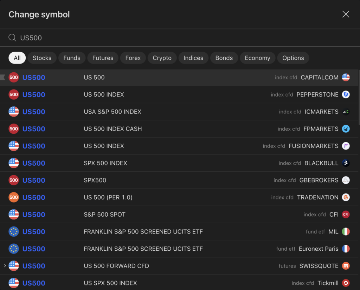This screenshot has width=360, height=290.
Task: Choose US500 symbol from PEPPERSTONE
Action: pos(34,94)
